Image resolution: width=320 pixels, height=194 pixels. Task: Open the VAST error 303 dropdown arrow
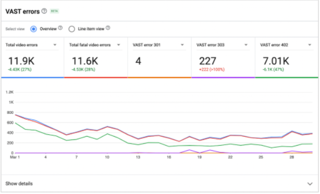(x=246, y=45)
